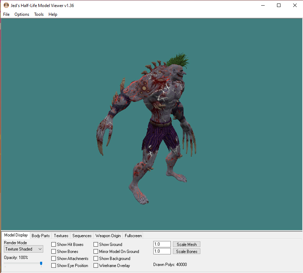Click the Opacity: 100% label
The height and width of the screenshot is (273, 303).
pyautogui.click(x=16, y=258)
